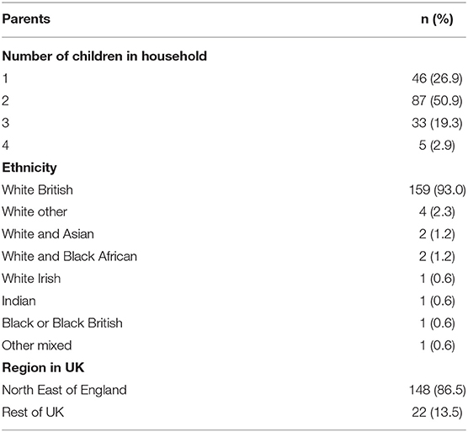Click the Black or Black British label
468x432 pixels.
(62, 323)
